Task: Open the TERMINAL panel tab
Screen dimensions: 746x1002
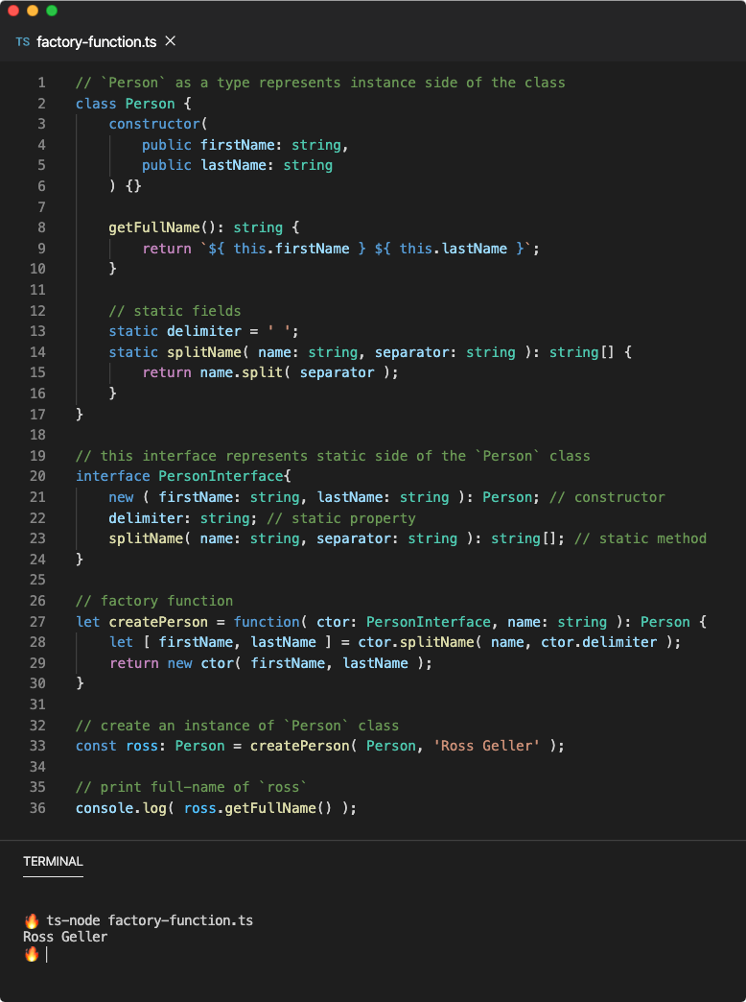Action: point(53,862)
